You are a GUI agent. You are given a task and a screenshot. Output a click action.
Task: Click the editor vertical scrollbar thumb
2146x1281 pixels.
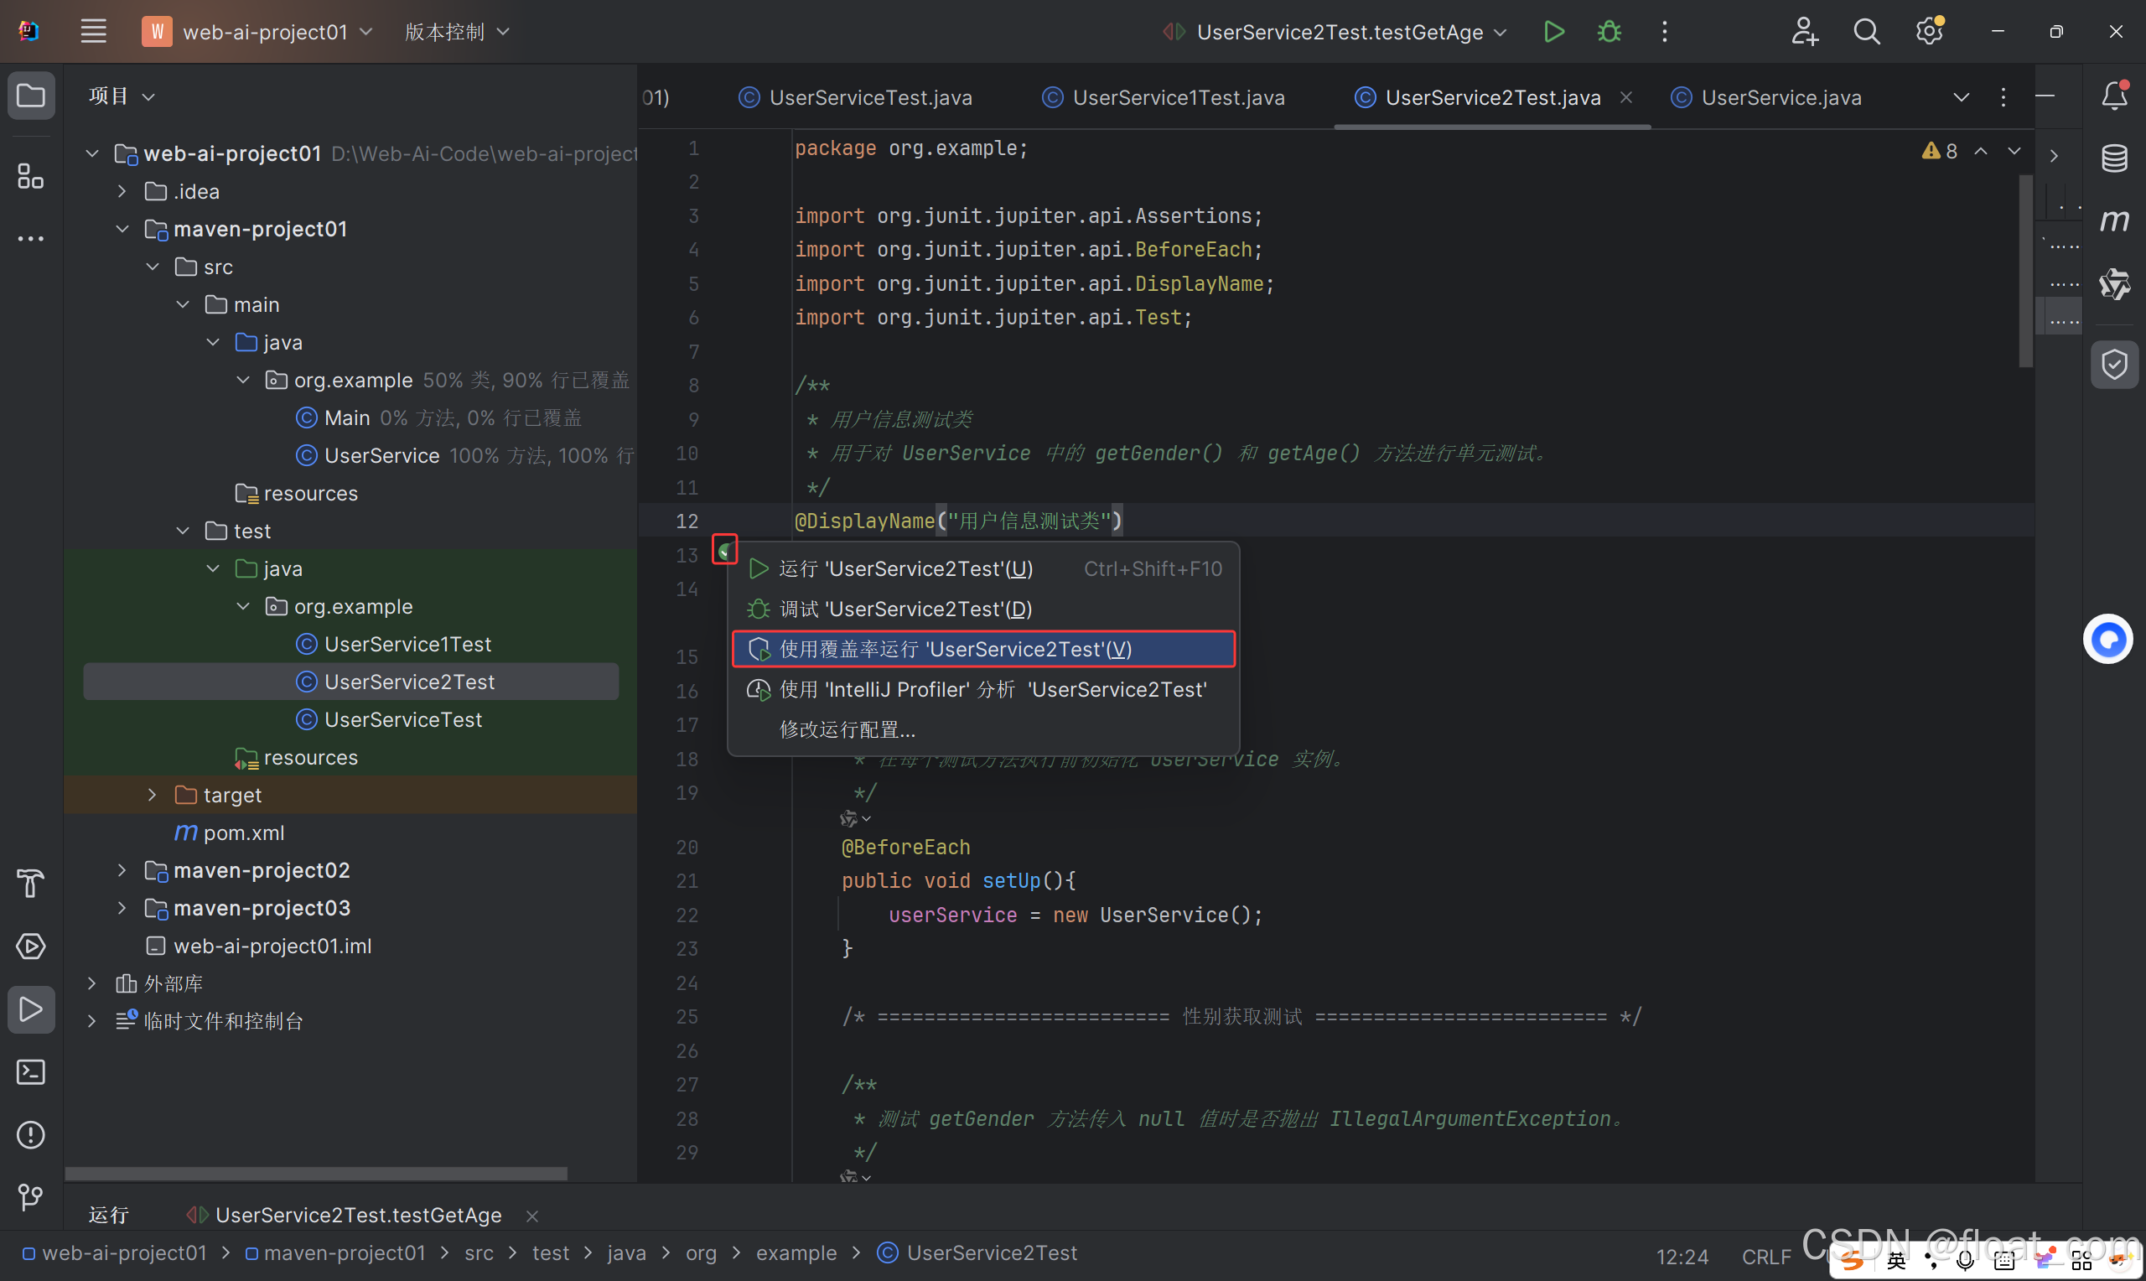click(x=2025, y=271)
